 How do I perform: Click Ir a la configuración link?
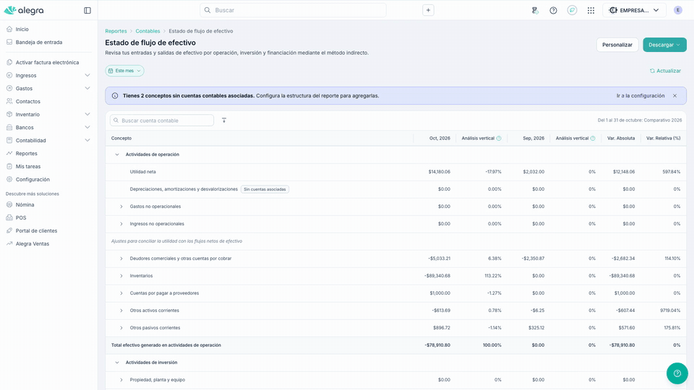click(x=641, y=95)
